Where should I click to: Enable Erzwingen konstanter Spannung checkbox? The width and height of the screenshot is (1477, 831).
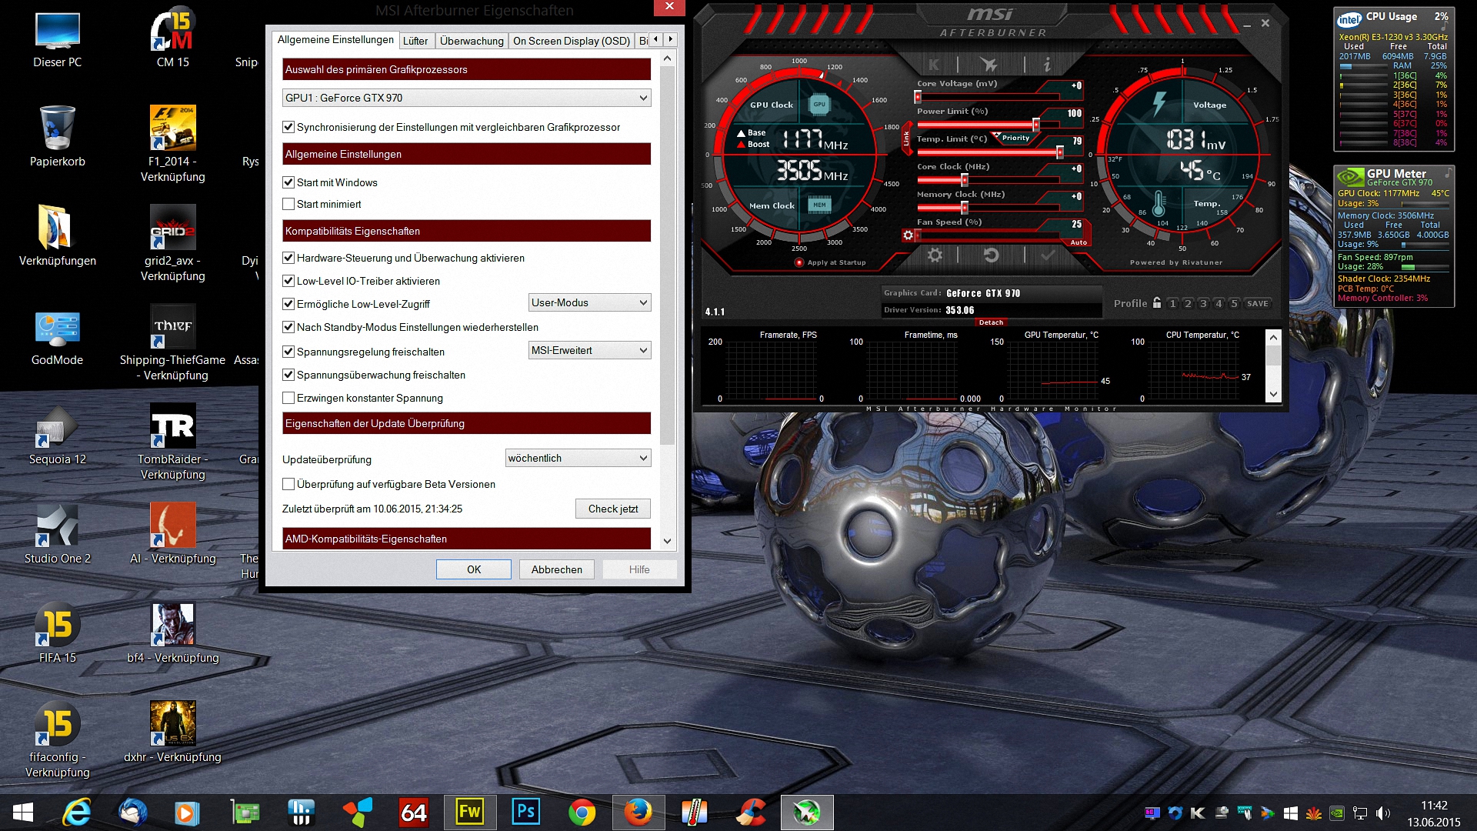click(288, 398)
